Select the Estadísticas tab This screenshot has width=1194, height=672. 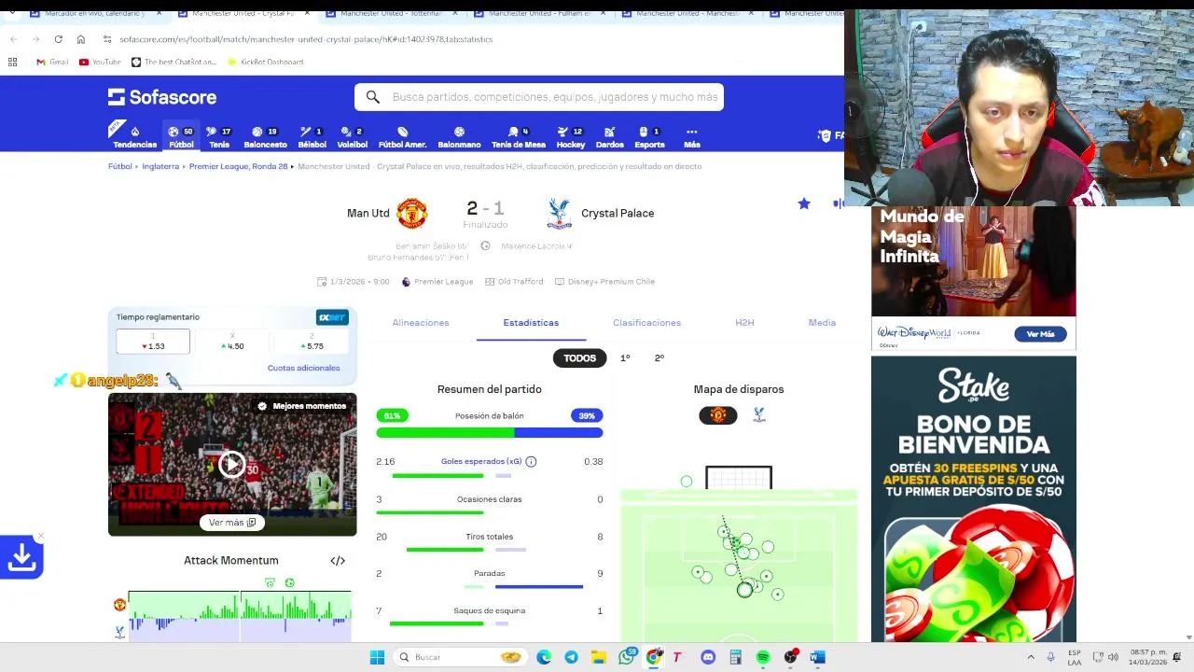coord(531,323)
